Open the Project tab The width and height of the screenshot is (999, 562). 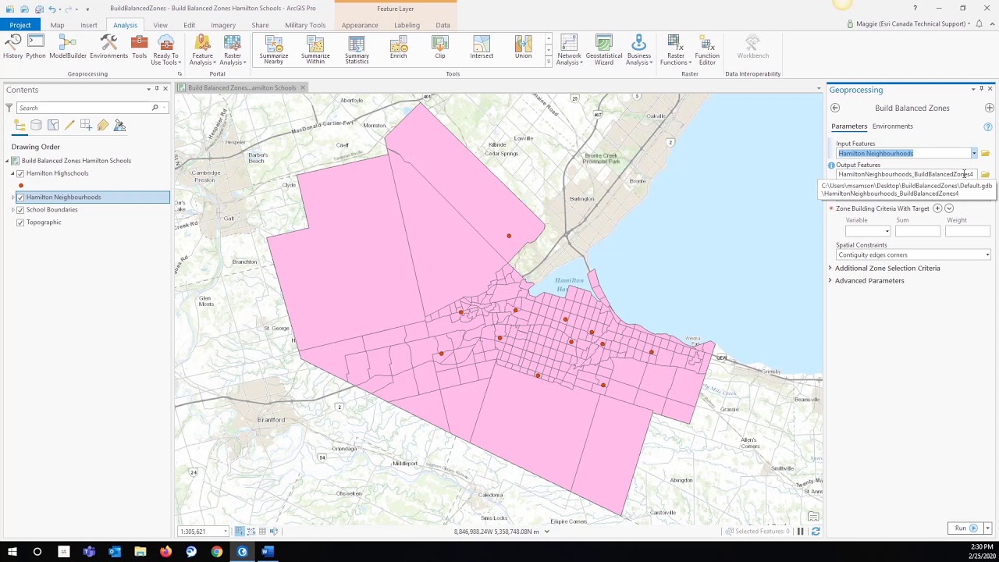20,25
